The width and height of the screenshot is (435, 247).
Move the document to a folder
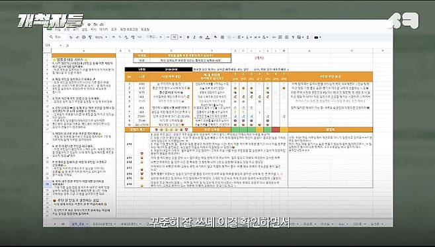[x=95, y=25]
